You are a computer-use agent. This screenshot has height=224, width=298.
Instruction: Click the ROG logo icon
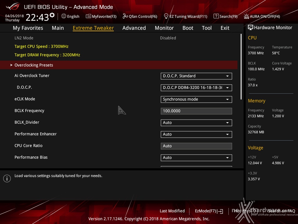13,6
